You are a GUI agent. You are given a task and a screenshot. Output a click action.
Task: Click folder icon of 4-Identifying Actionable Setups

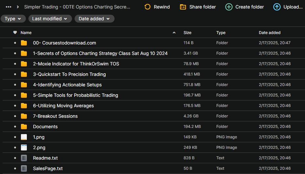coord(24,85)
